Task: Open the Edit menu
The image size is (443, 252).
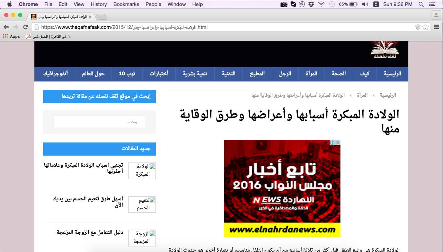Action: 63,4
